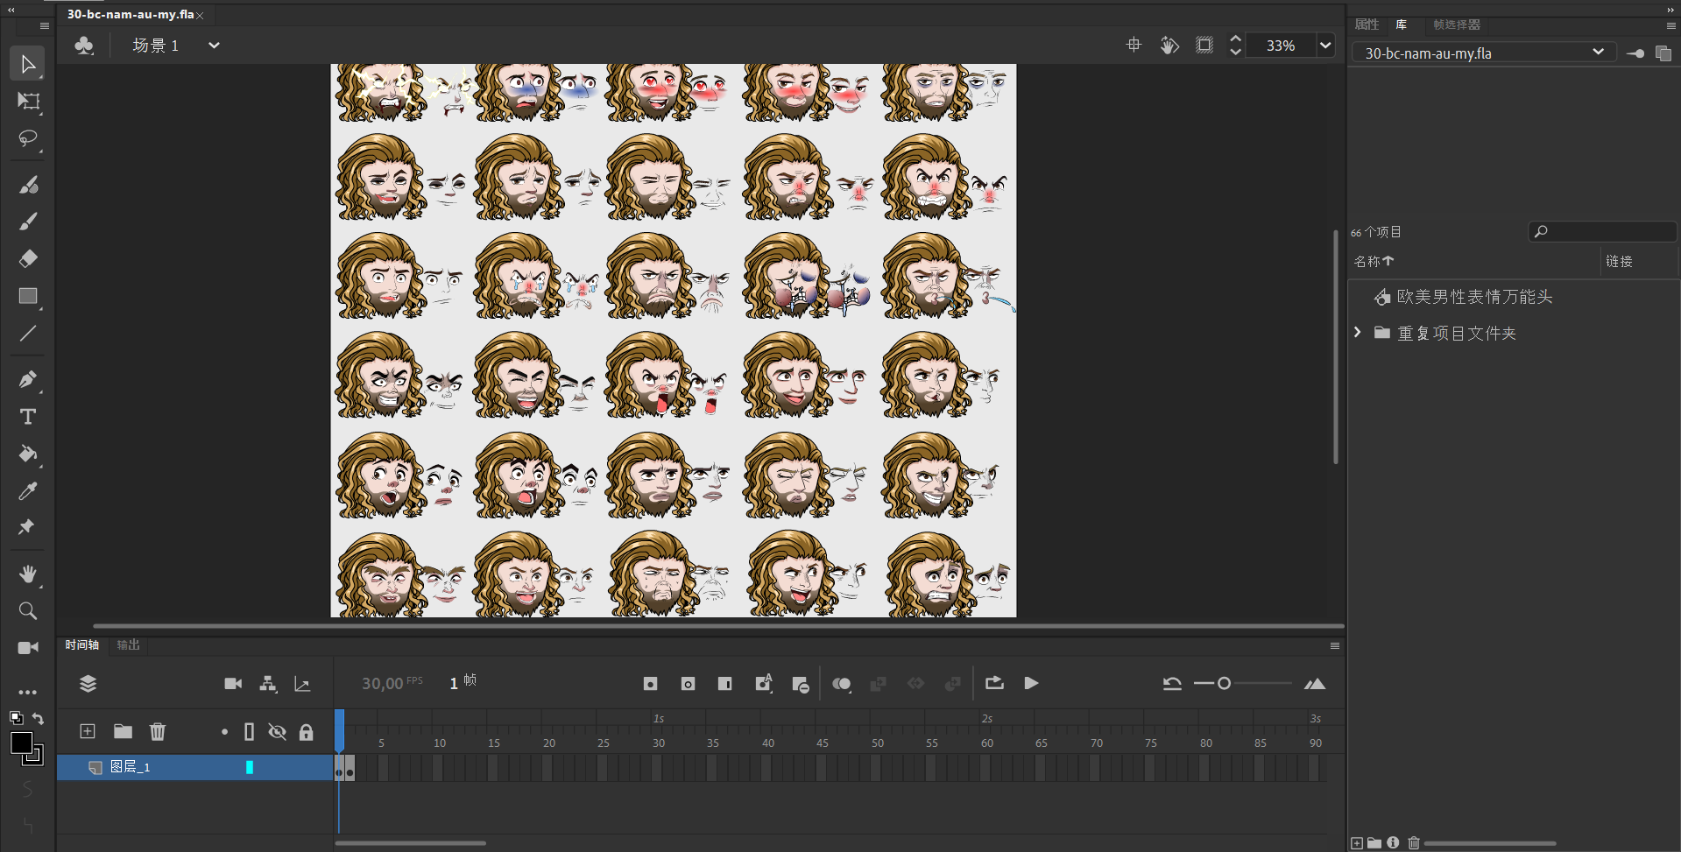Select the Lasso tool
The image size is (1681, 852).
pyautogui.click(x=28, y=139)
